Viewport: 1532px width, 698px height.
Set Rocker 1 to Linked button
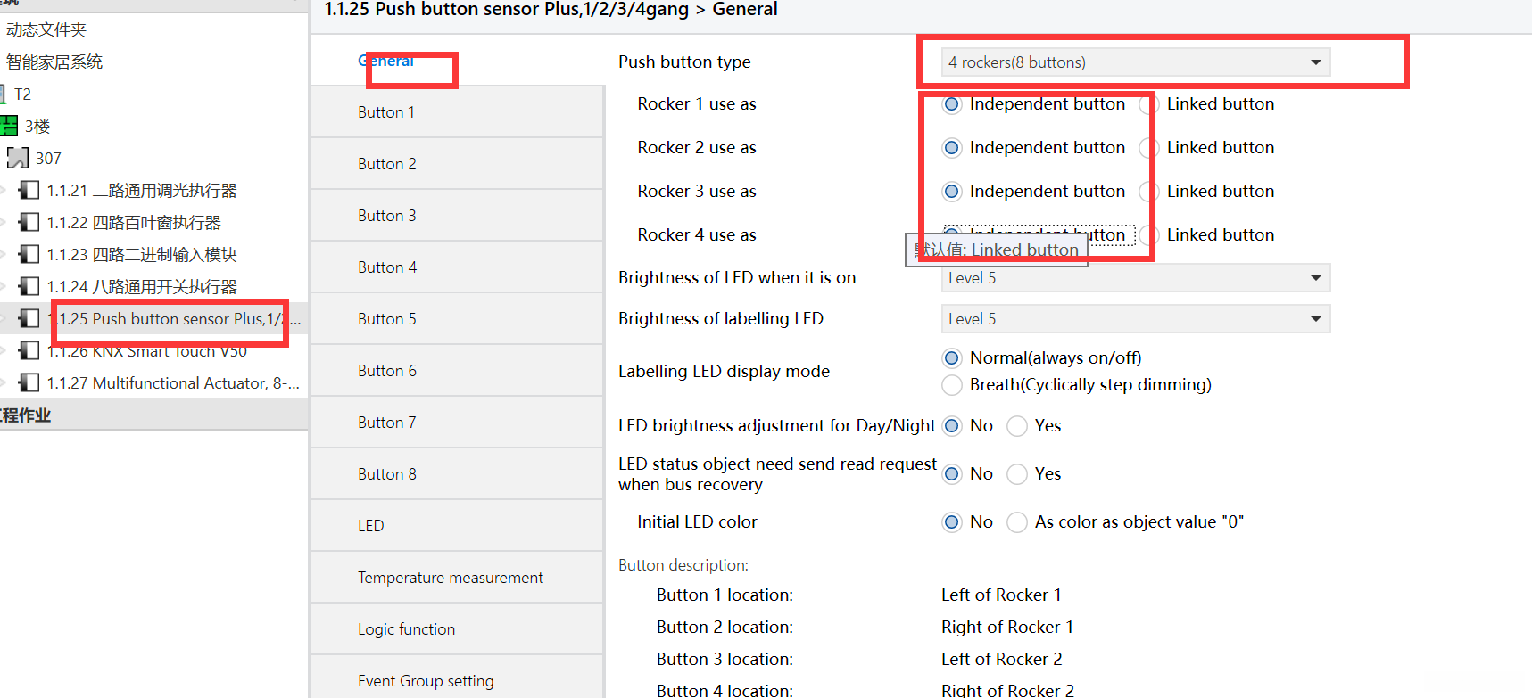[1149, 104]
